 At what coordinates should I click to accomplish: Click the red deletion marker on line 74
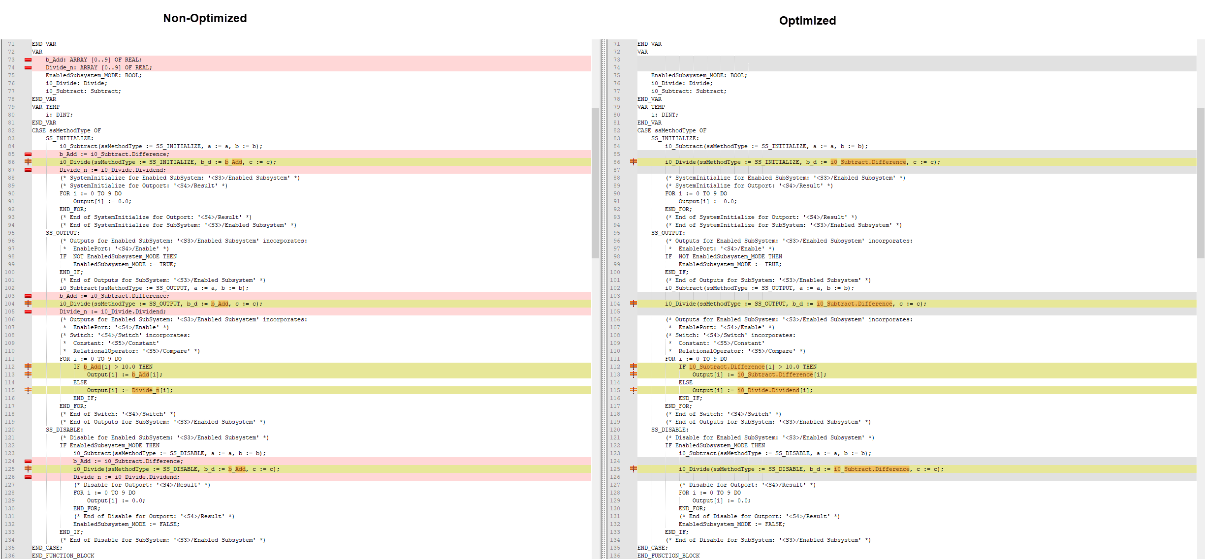coord(28,68)
